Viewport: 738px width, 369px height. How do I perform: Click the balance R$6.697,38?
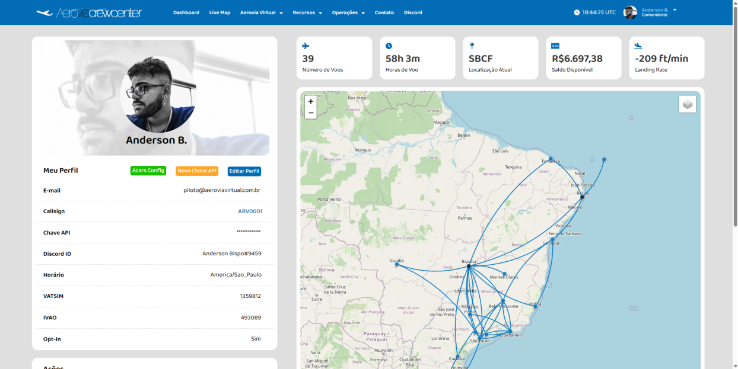577,59
